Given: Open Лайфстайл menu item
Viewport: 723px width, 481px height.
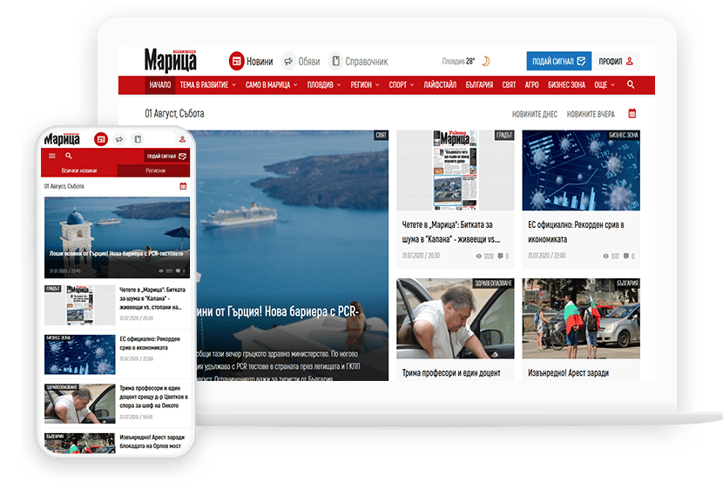Looking at the screenshot, I should point(440,85).
